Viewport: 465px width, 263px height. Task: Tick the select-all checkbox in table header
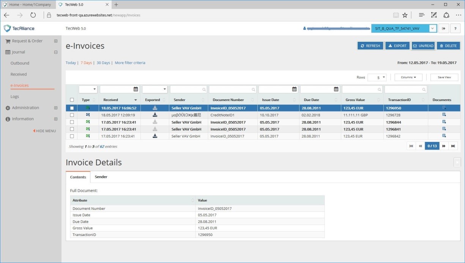click(72, 100)
